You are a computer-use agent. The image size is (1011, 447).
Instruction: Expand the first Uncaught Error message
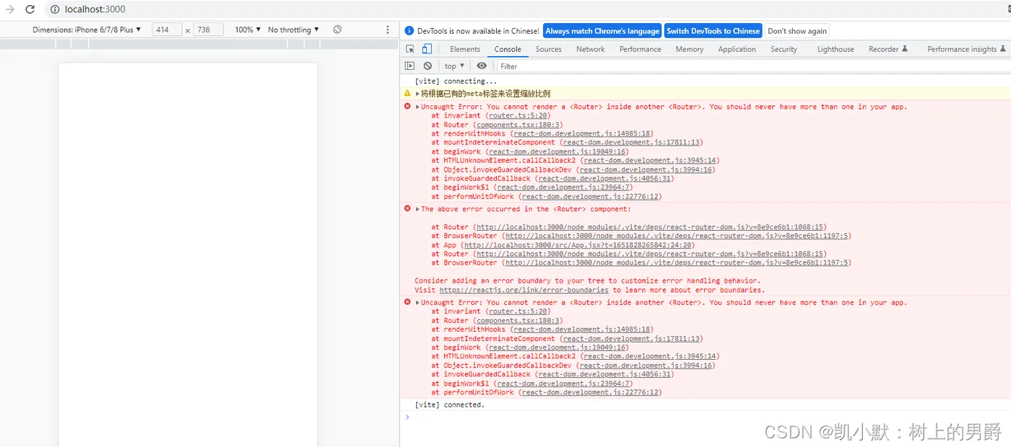(417, 107)
